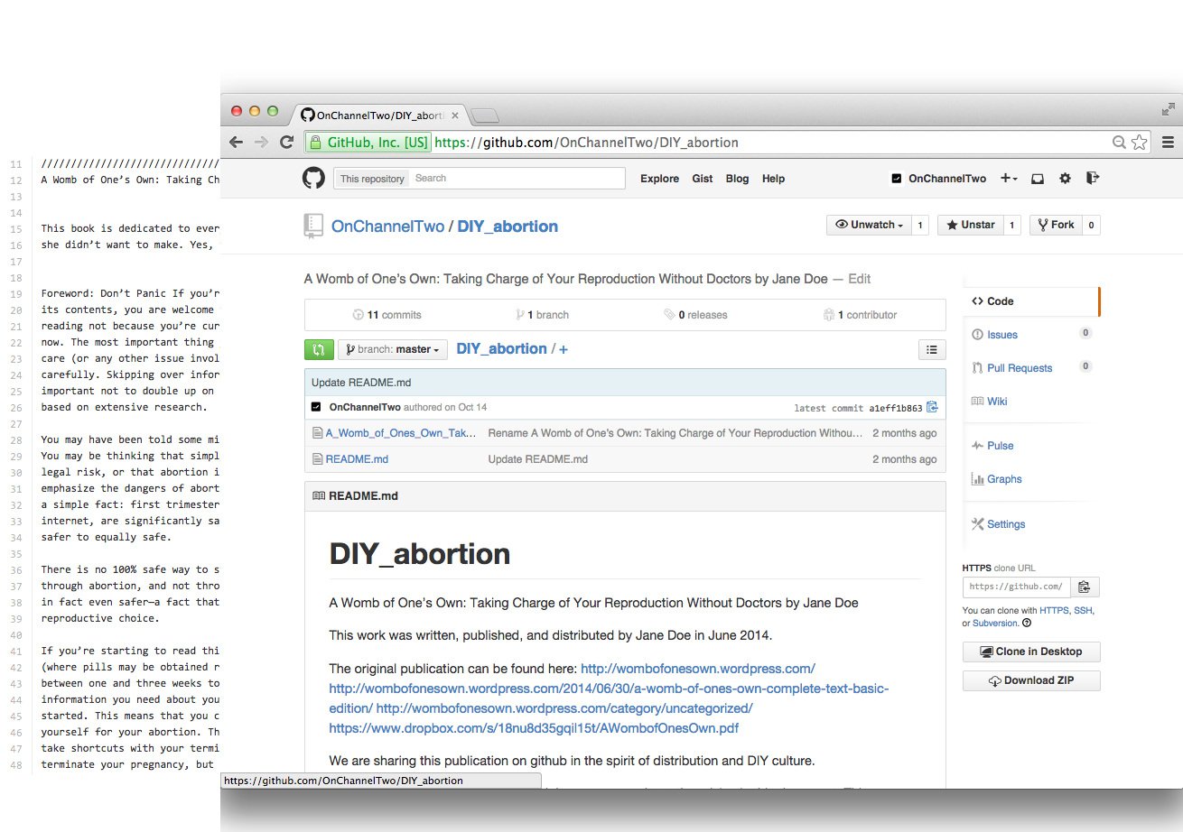Open the A_Womb_of_Ones_Own_Tak... file
This screenshot has width=1183, height=832.
(401, 433)
